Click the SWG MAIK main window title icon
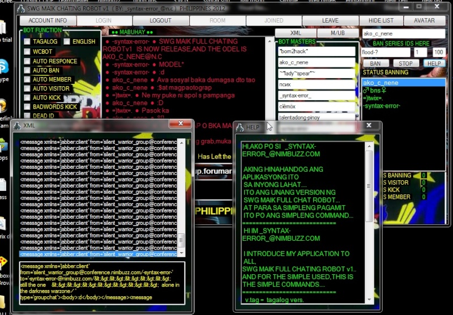Screen dimensions: 453x315 click(x=21, y=8)
